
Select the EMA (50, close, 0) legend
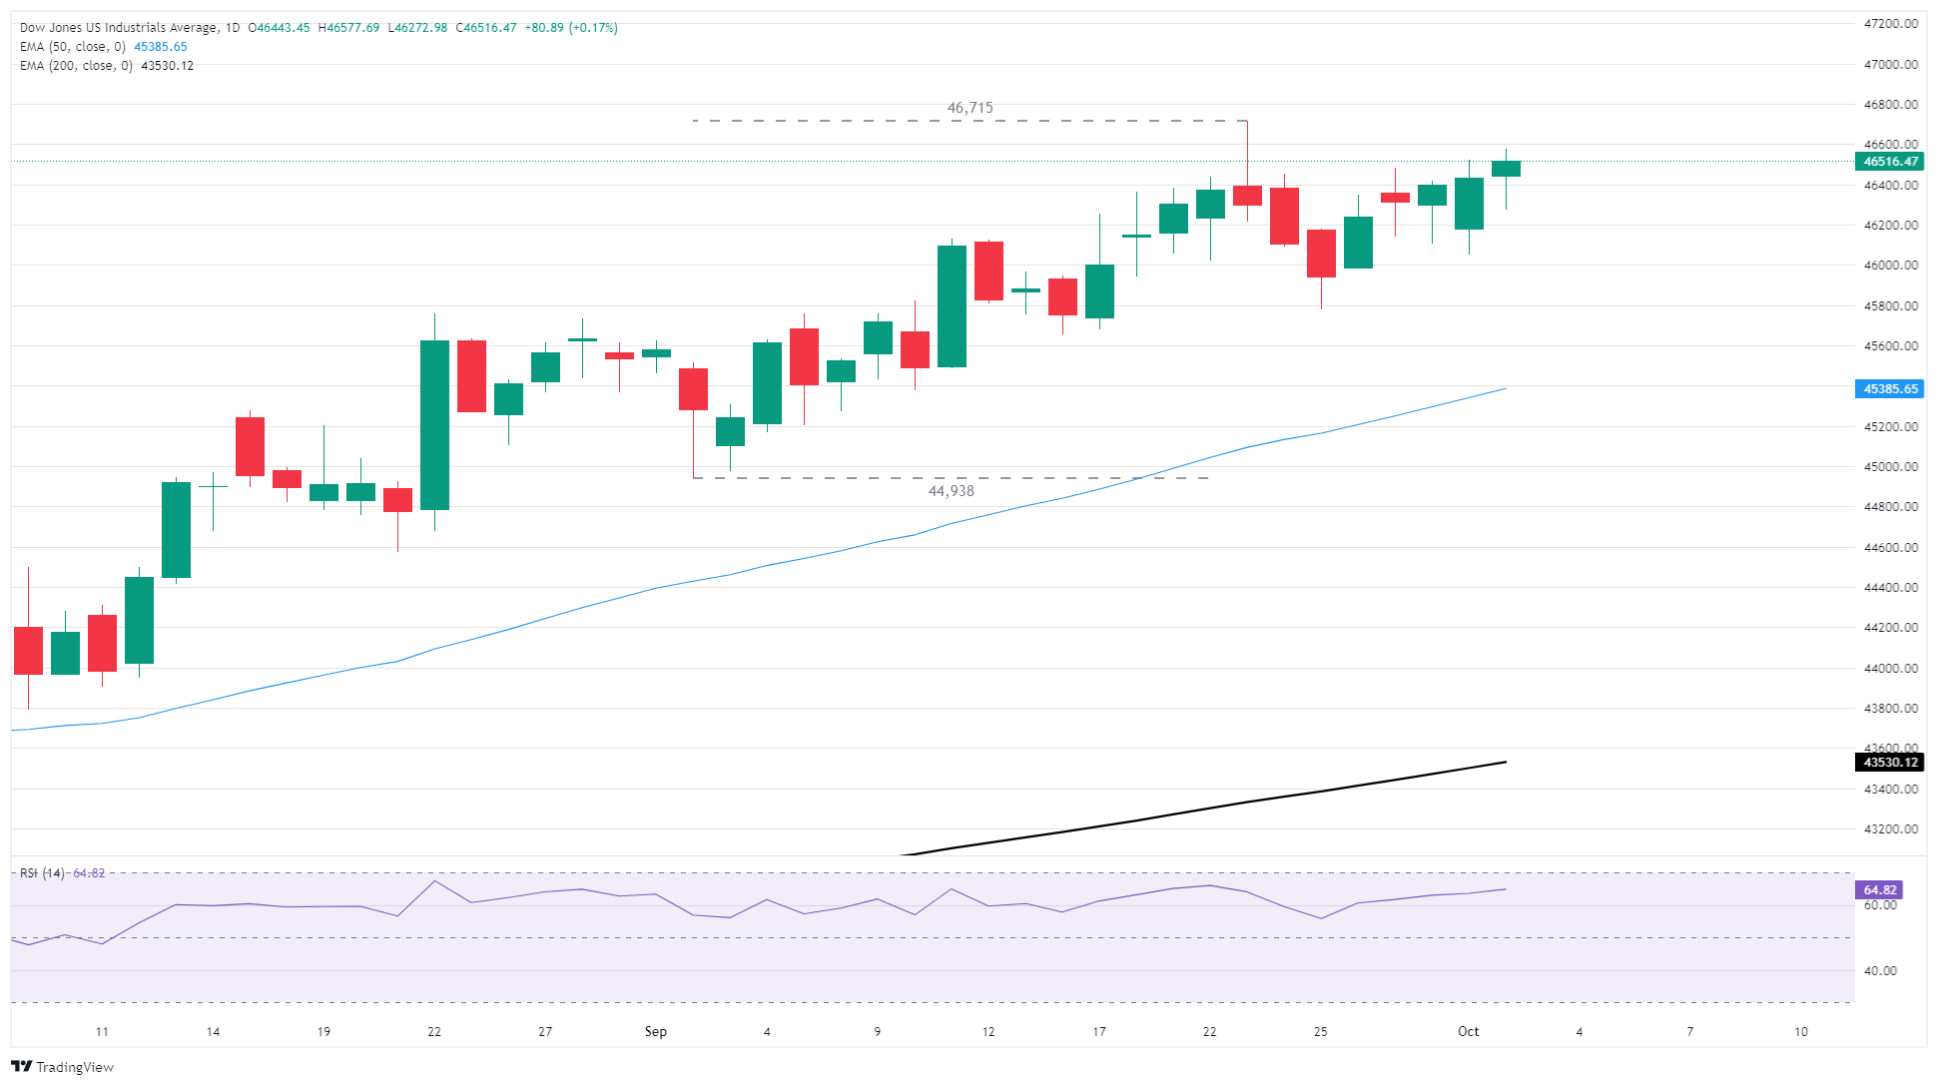(x=73, y=47)
